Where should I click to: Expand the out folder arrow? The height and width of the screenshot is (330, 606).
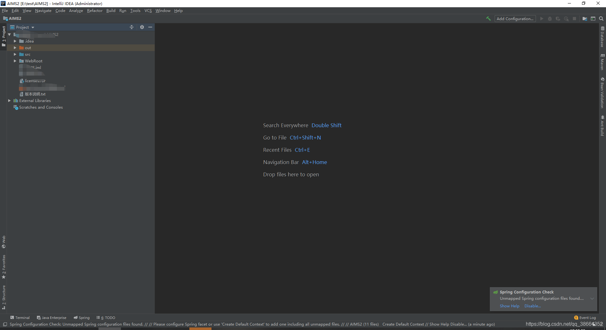coord(15,48)
